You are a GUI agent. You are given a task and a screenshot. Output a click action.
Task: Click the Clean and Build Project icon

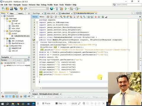pyautogui.click(x=61, y=9)
